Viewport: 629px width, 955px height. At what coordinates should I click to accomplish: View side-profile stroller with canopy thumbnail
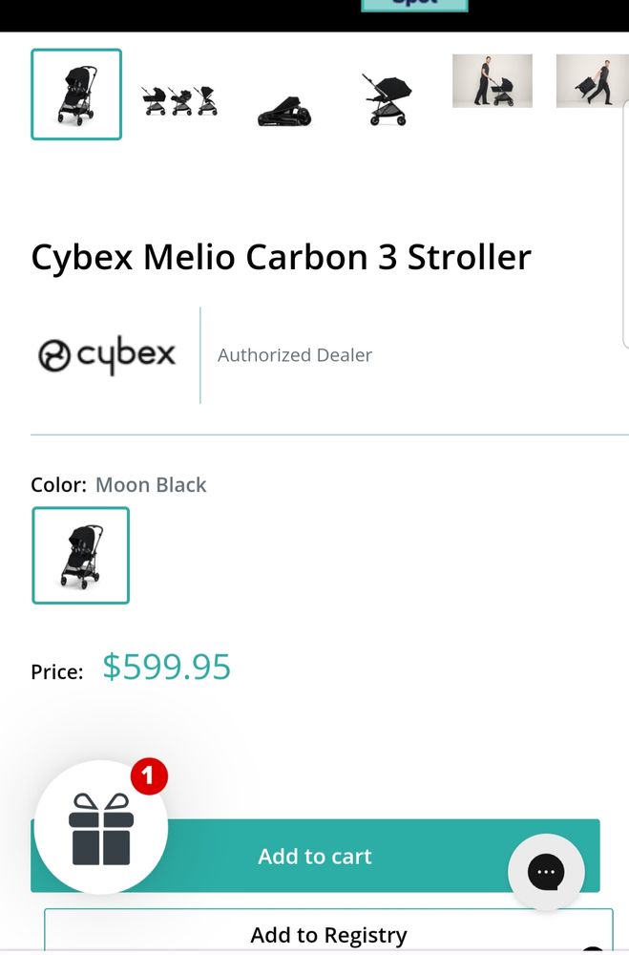[388, 98]
